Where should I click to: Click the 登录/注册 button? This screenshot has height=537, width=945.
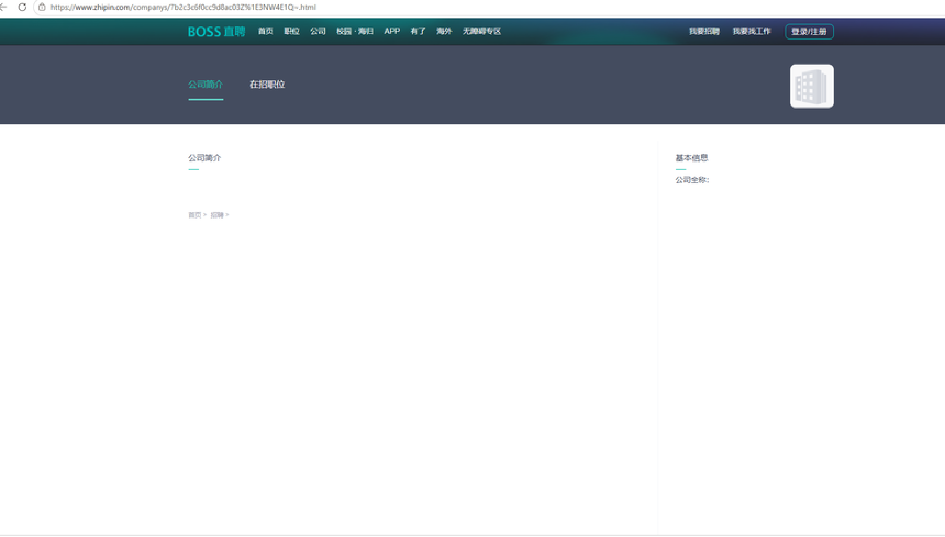point(809,32)
